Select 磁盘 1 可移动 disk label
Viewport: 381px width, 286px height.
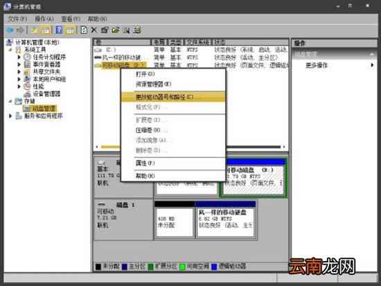(x=123, y=220)
